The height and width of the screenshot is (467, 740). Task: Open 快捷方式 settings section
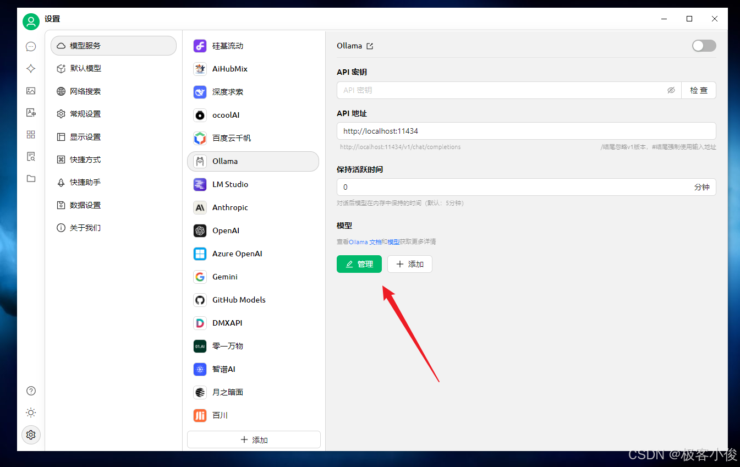[x=113, y=160]
